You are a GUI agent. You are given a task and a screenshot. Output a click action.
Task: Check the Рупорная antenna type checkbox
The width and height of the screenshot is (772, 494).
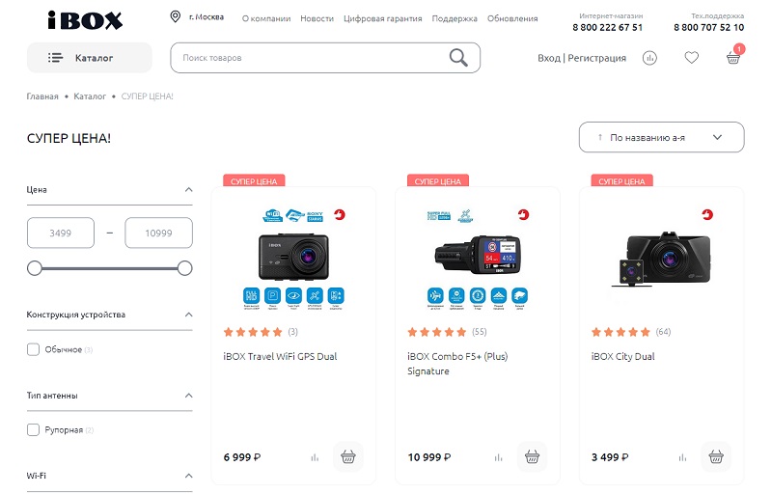[34, 429]
